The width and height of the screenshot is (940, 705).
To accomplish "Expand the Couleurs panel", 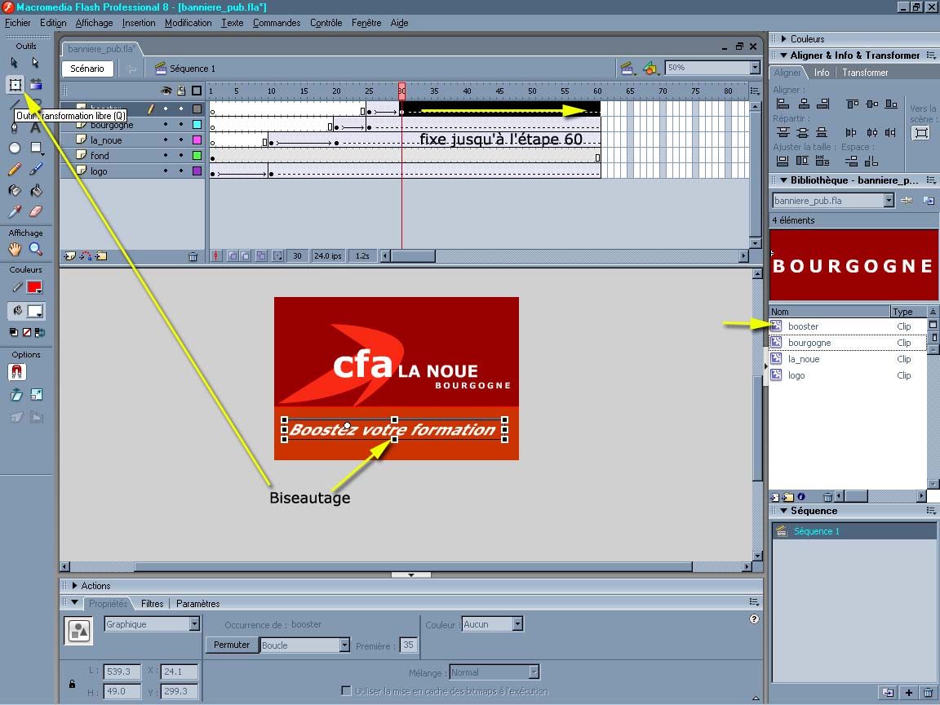I will pos(783,39).
